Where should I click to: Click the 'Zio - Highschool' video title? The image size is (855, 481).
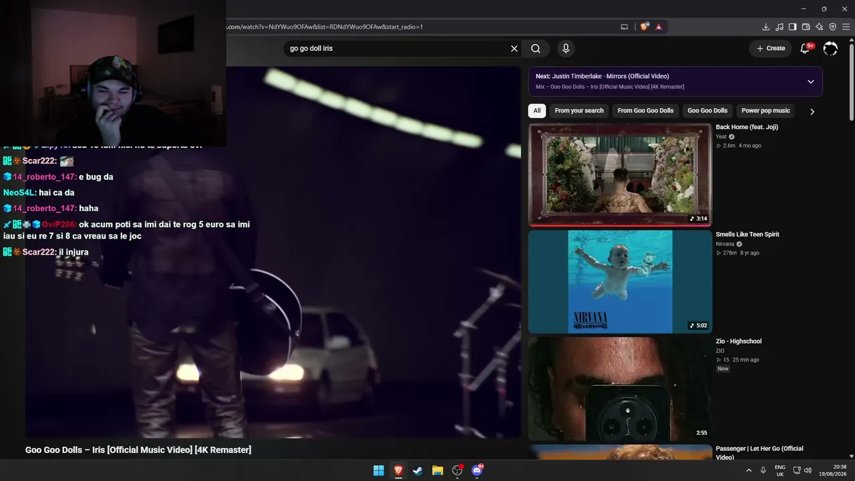[739, 341]
